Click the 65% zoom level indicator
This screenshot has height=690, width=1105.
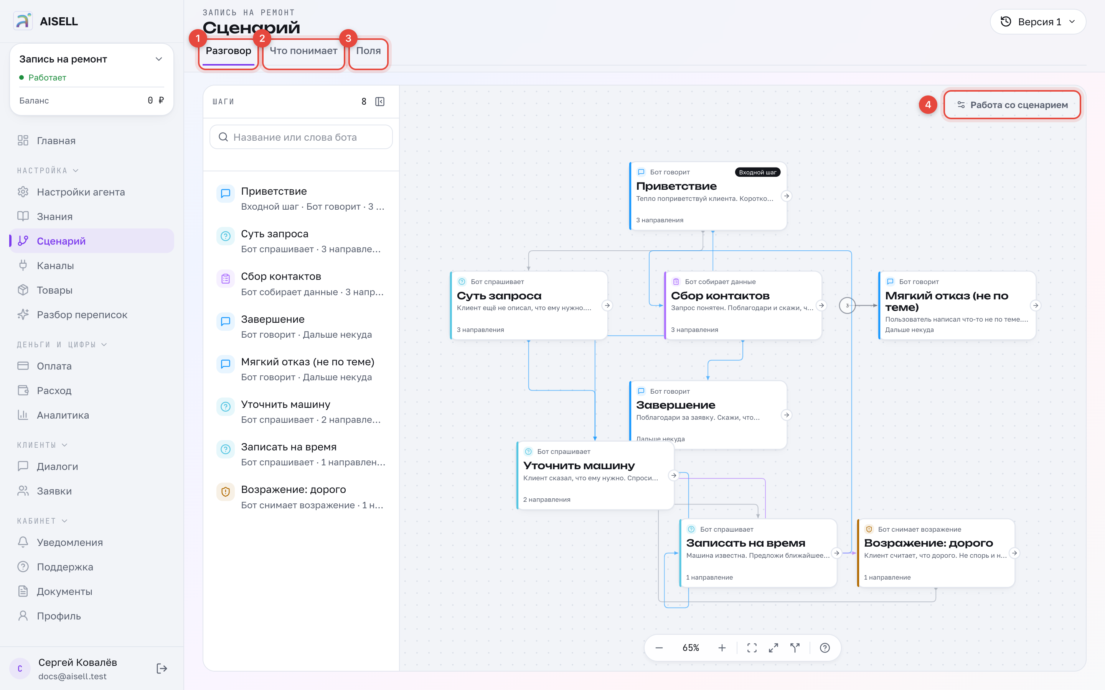tap(690, 647)
